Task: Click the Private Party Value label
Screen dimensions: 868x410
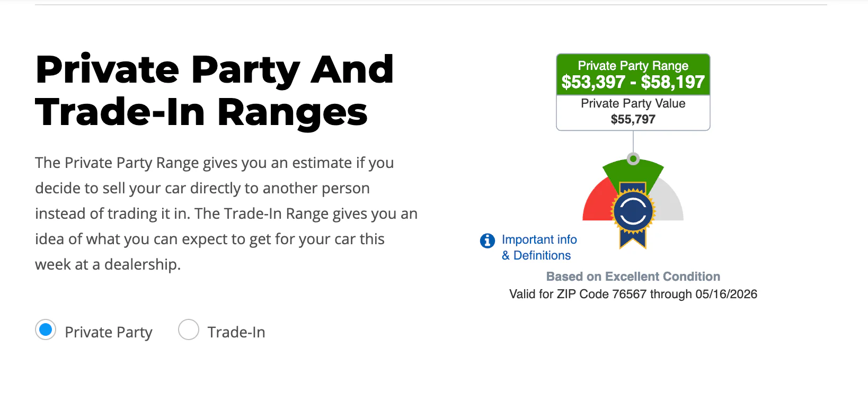Action: click(x=633, y=103)
